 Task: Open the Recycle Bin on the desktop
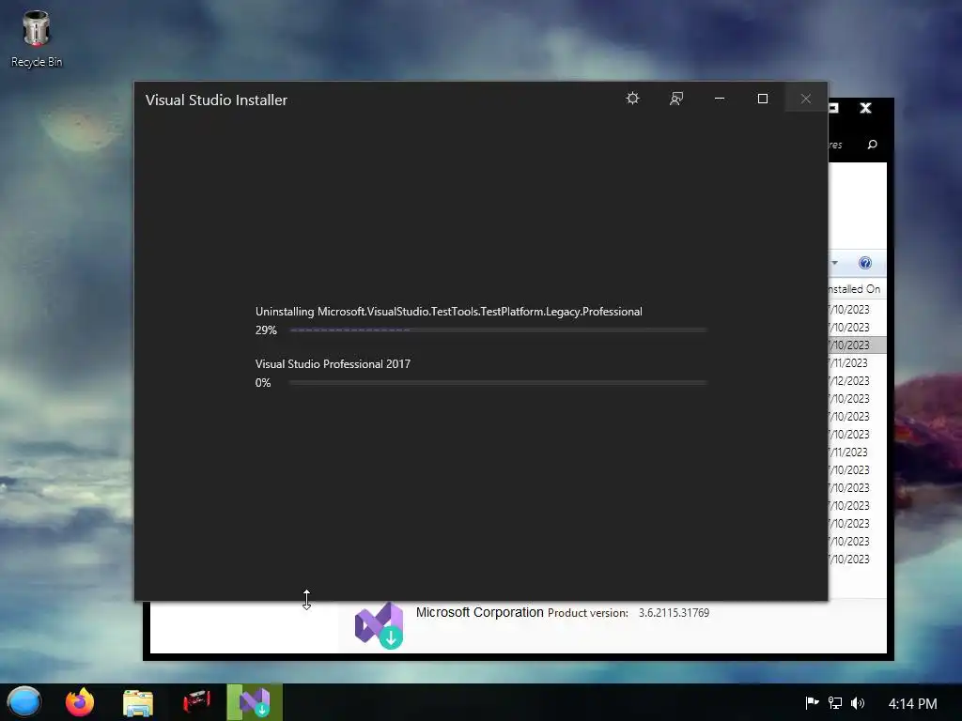click(x=37, y=38)
